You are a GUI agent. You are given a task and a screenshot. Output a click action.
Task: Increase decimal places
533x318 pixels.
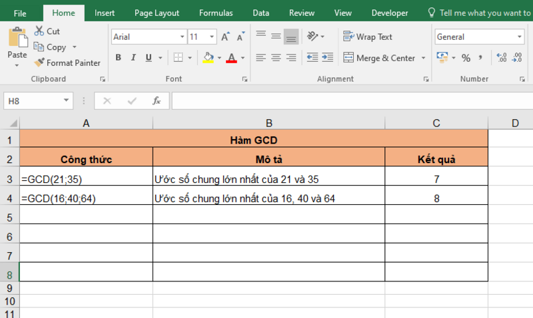[x=502, y=57]
